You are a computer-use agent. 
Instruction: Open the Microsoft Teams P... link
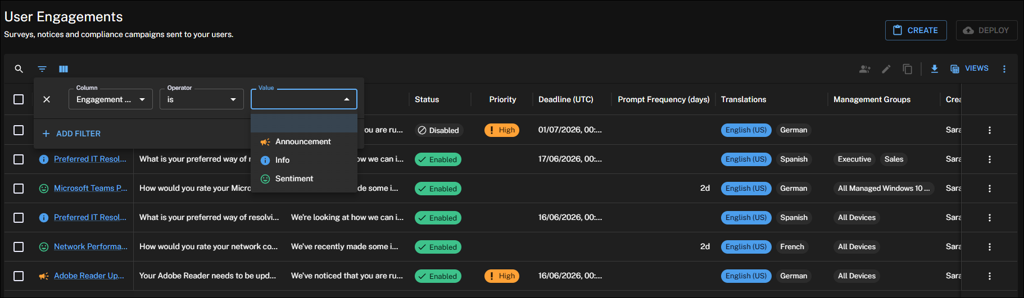click(90, 188)
